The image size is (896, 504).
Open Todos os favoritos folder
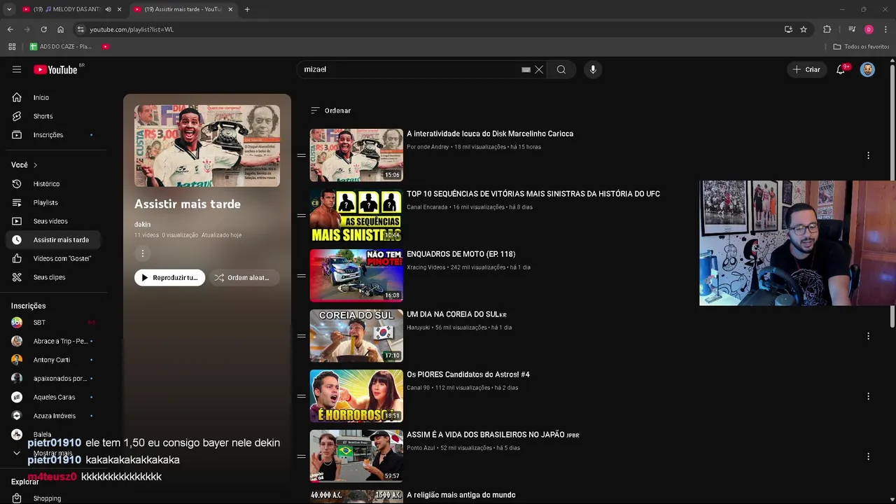pyautogui.click(x=862, y=46)
